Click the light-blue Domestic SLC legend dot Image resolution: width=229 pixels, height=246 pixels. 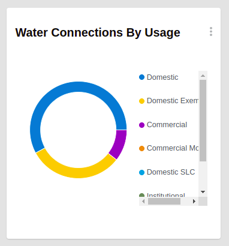click(141, 172)
